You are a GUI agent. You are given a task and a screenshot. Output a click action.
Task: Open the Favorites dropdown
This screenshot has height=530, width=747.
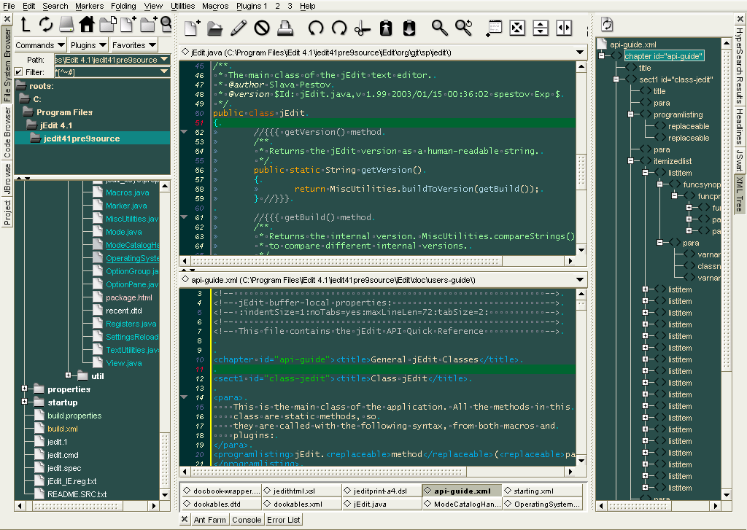tap(135, 45)
